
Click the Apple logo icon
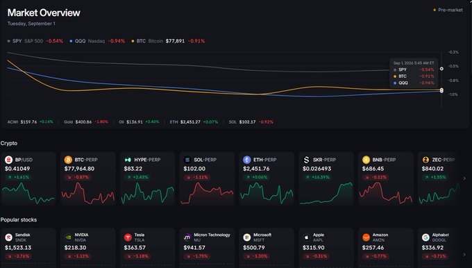click(307, 237)
